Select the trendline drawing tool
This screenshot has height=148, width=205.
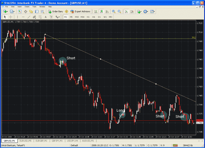point(29,17)
